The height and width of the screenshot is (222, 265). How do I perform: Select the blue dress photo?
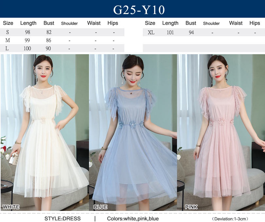[133, 133]
